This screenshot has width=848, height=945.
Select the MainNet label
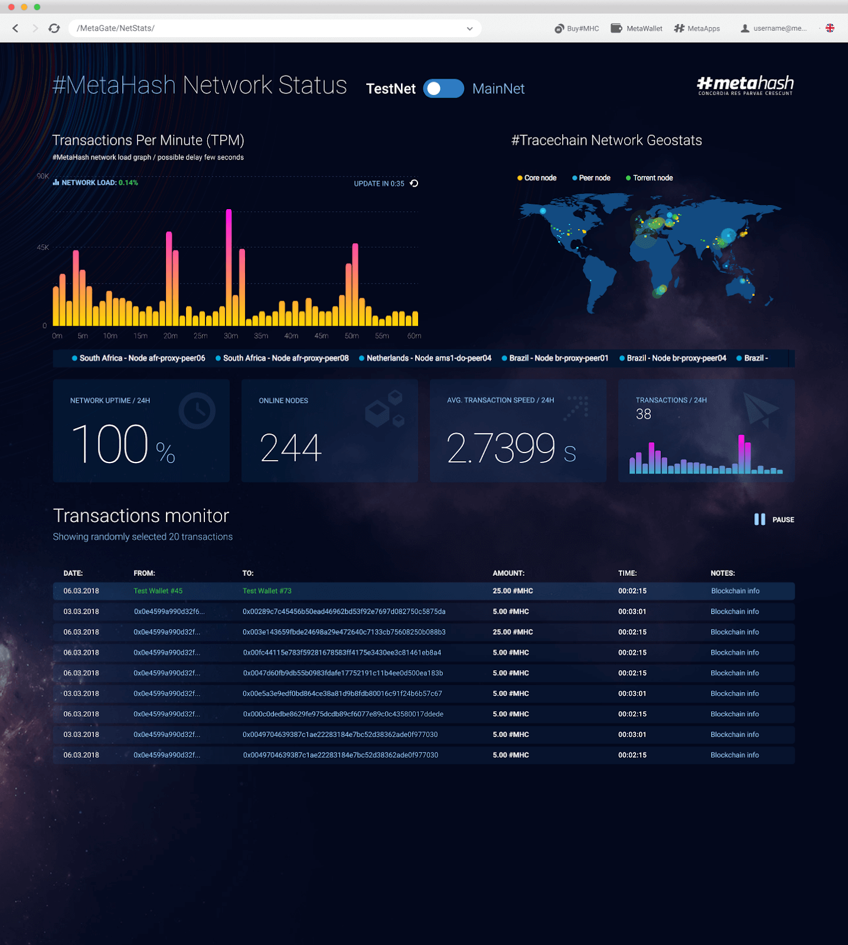coord(498,89)
